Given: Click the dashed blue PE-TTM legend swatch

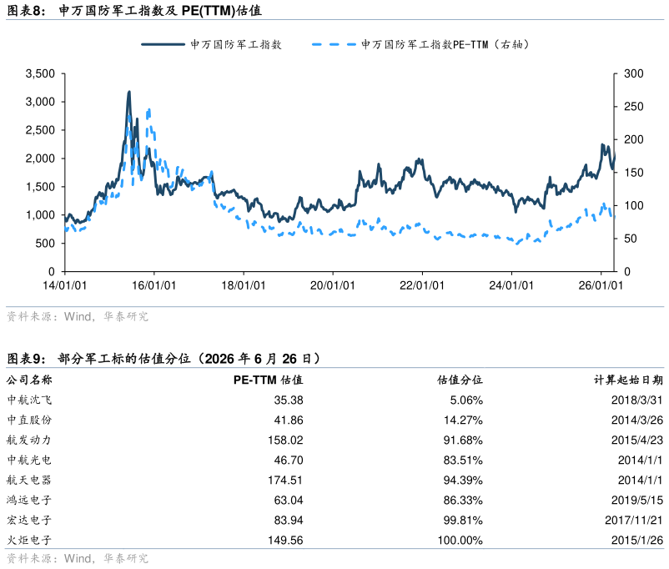Looking at the screenshot, I should click(x=333, y=44).
